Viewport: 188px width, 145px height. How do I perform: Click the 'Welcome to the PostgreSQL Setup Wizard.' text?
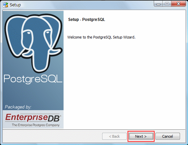click(101, 37)
